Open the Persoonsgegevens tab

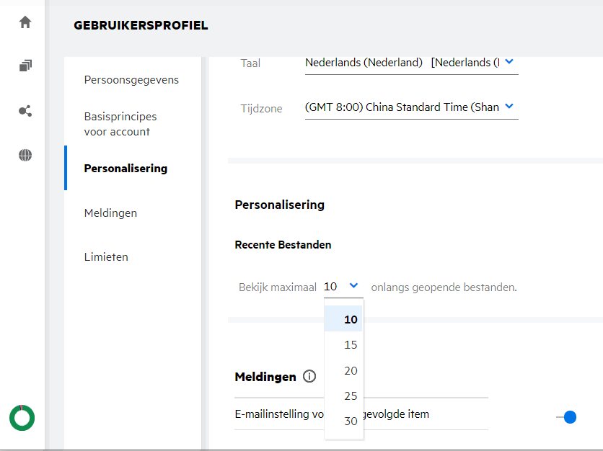tap(131, 79)
